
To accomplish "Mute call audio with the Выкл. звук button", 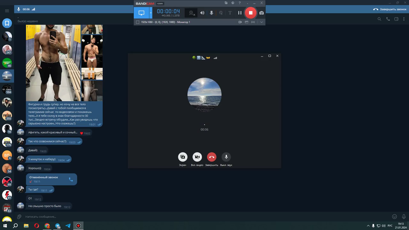I will point(226,157).
